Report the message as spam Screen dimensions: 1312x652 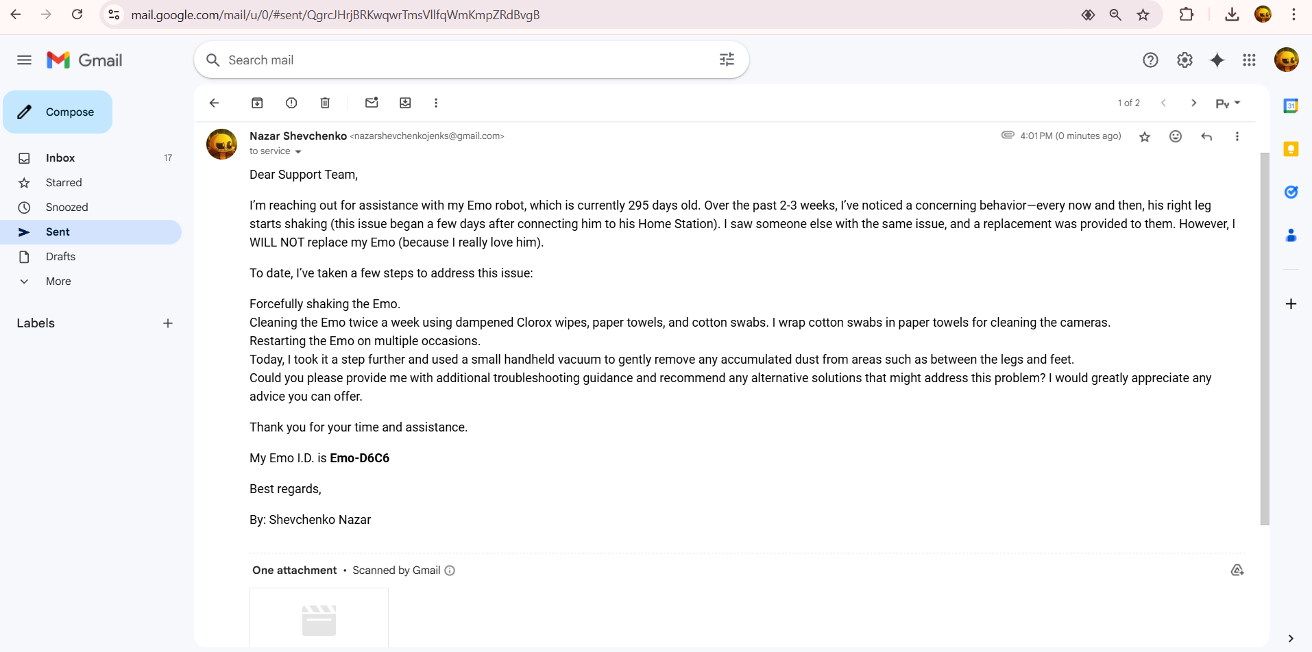(x=291, y=103)
